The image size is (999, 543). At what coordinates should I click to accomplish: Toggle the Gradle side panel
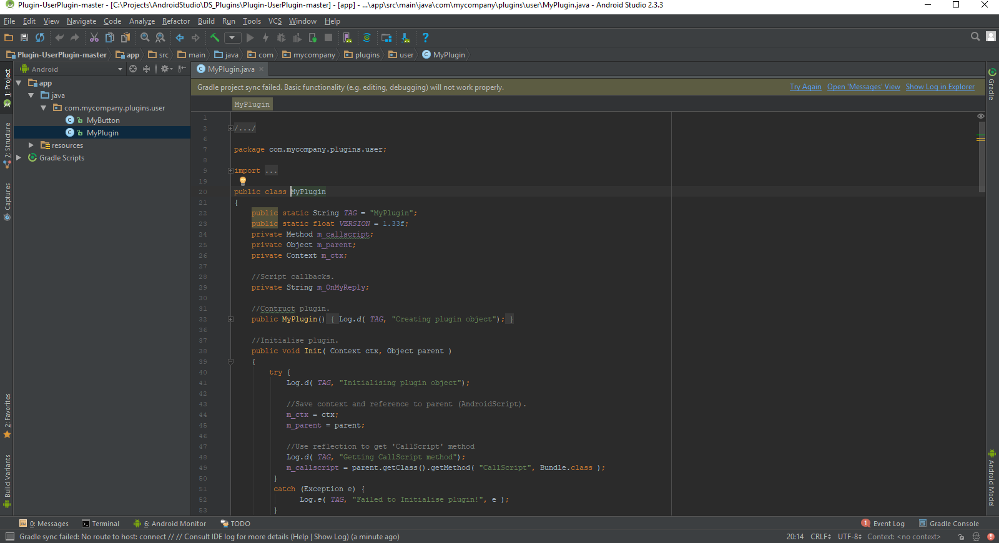[x=992, y=84]
